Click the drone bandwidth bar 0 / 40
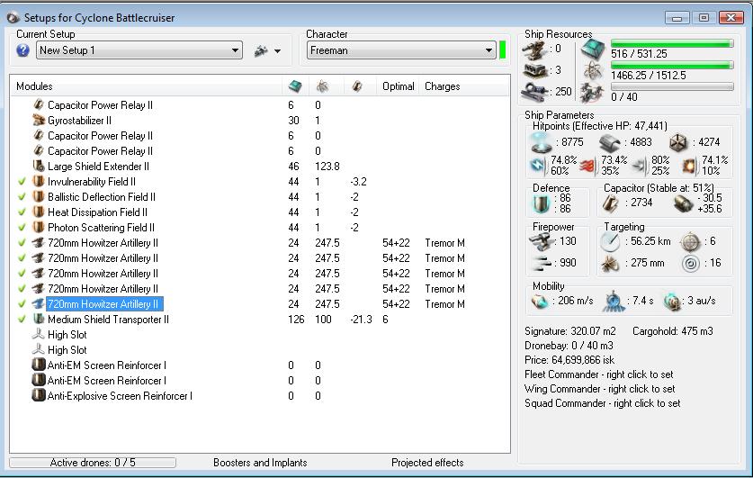 tap(672, 86)
